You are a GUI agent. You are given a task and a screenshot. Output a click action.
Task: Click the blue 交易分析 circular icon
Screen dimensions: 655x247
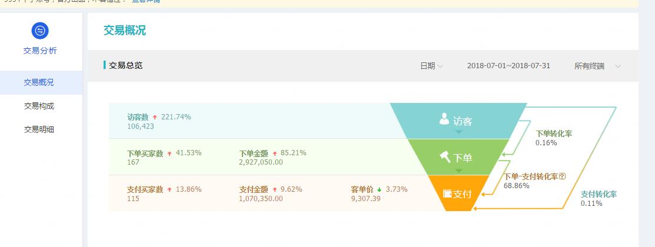(40, 31)
